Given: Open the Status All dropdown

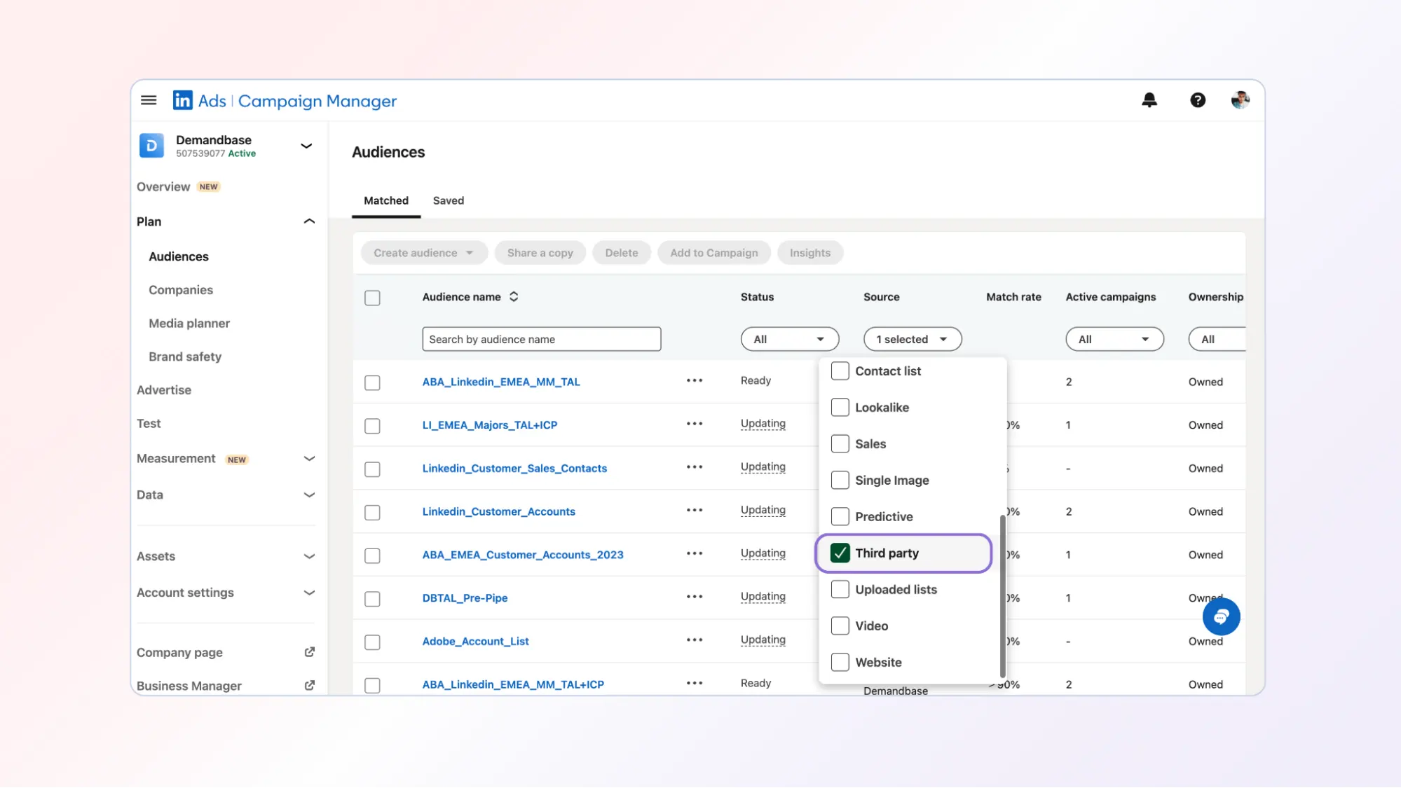Looking at the screenshot, I should tap(789, 339).
